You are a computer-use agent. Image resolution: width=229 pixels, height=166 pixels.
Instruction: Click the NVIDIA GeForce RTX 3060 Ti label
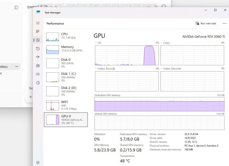point(204,37)
